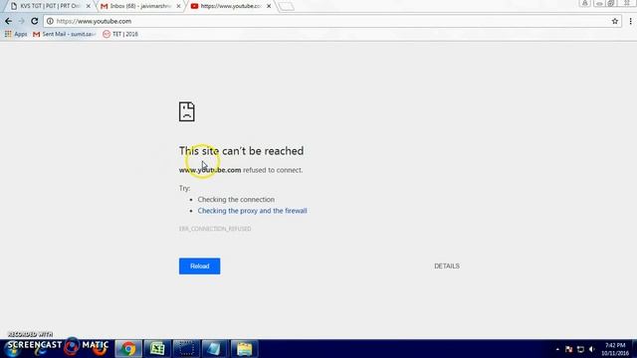Bookmark this page with the star icon
Image resolution: width=637 pixels, height=358 pixels.
pos(615,21)
